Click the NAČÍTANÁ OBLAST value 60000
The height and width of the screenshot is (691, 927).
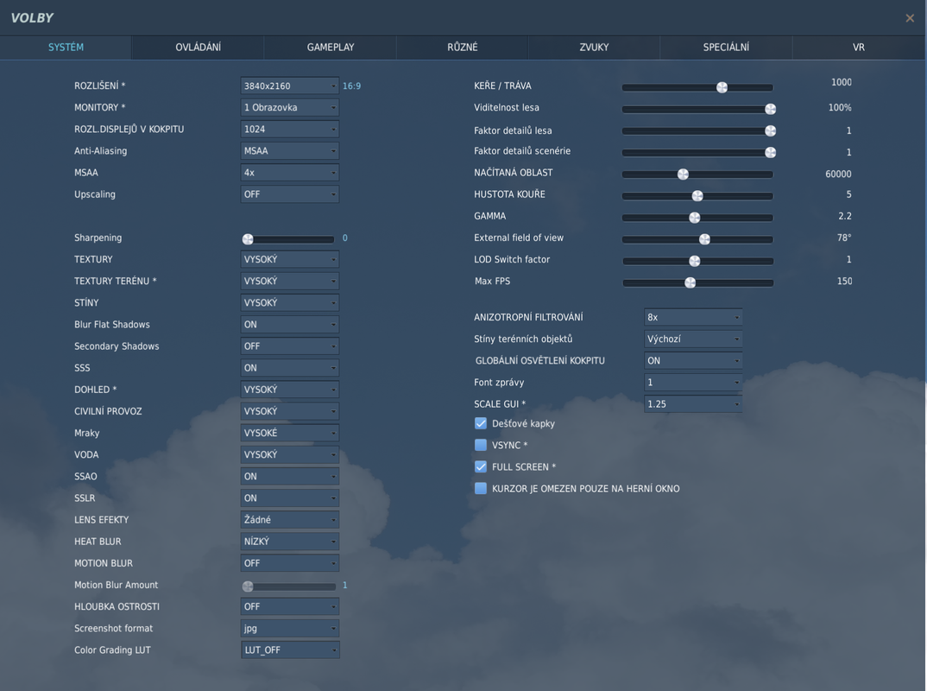[x=838, y=174]
